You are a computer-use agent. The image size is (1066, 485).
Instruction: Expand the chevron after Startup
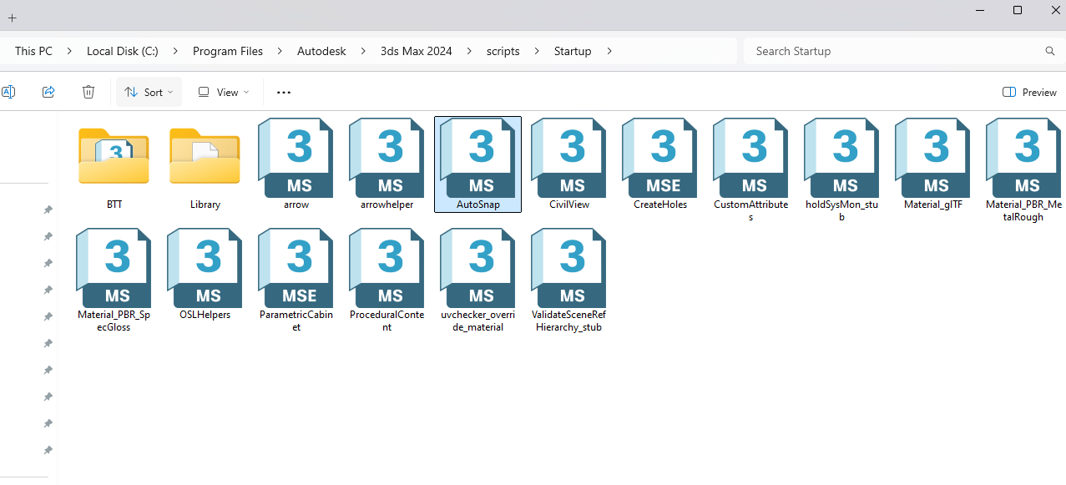click(x=609, y=51)
